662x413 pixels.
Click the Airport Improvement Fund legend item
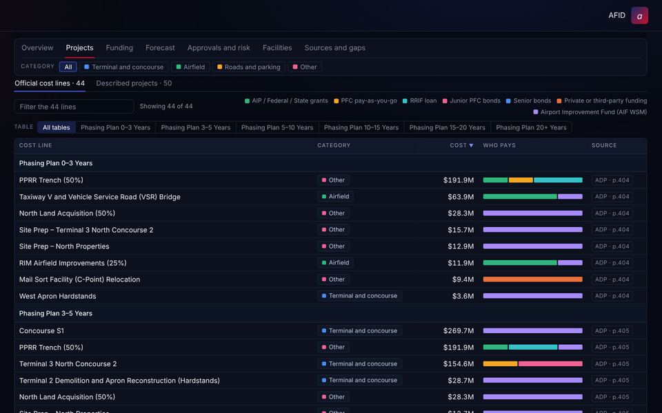(x=590, y=112)
